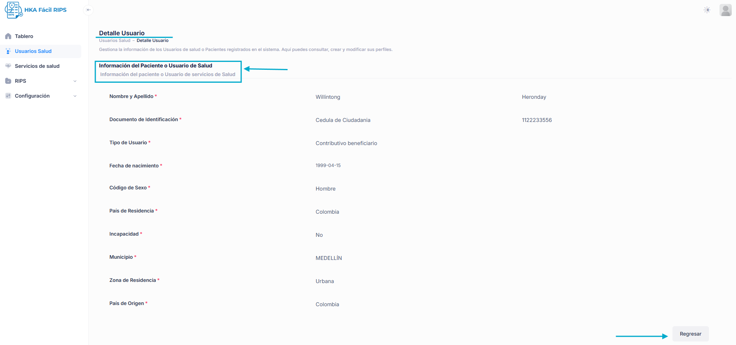Click the document number 1122233556
The height and width of the screenshot is (345, 736).
pyautogui.click(x=536, y=120)
